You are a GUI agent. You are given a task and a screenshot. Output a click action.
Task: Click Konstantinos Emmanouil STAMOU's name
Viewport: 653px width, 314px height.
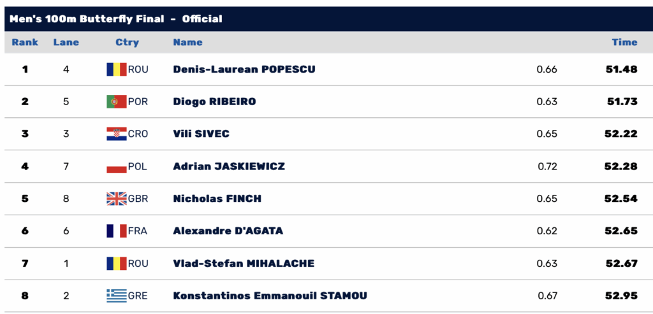click(x=270, y=296)
